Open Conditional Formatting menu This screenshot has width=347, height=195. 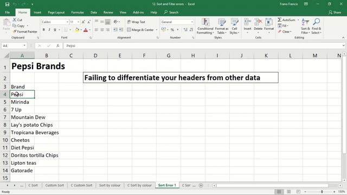(205, 26)
